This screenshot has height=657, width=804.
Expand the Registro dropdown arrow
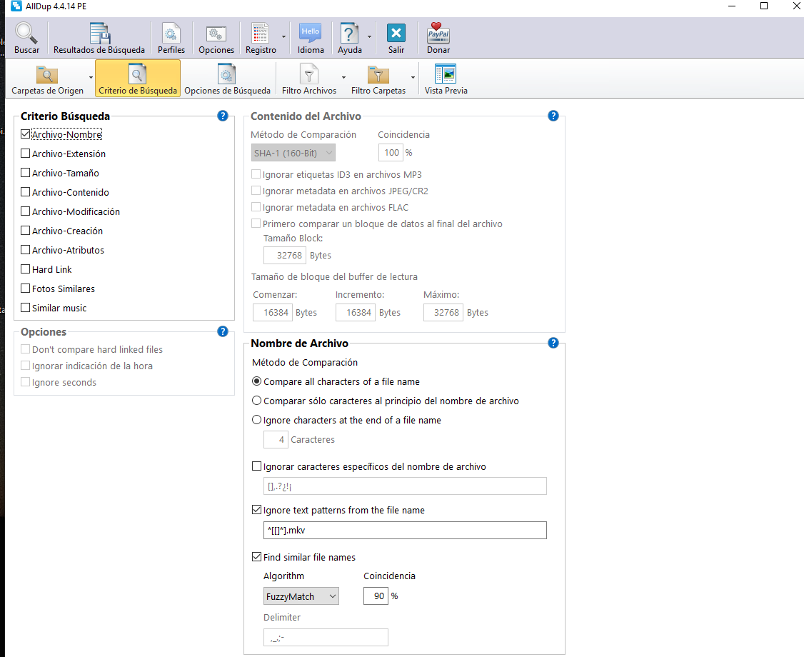[x=284, y=36]
